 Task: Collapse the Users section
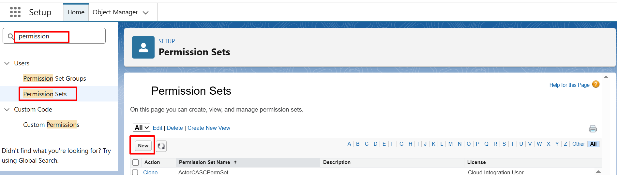(7, 63)
